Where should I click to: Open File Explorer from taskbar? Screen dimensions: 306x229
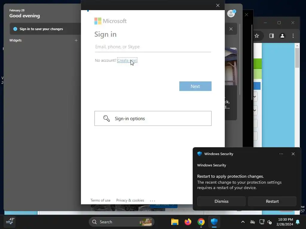click(175, 222)
